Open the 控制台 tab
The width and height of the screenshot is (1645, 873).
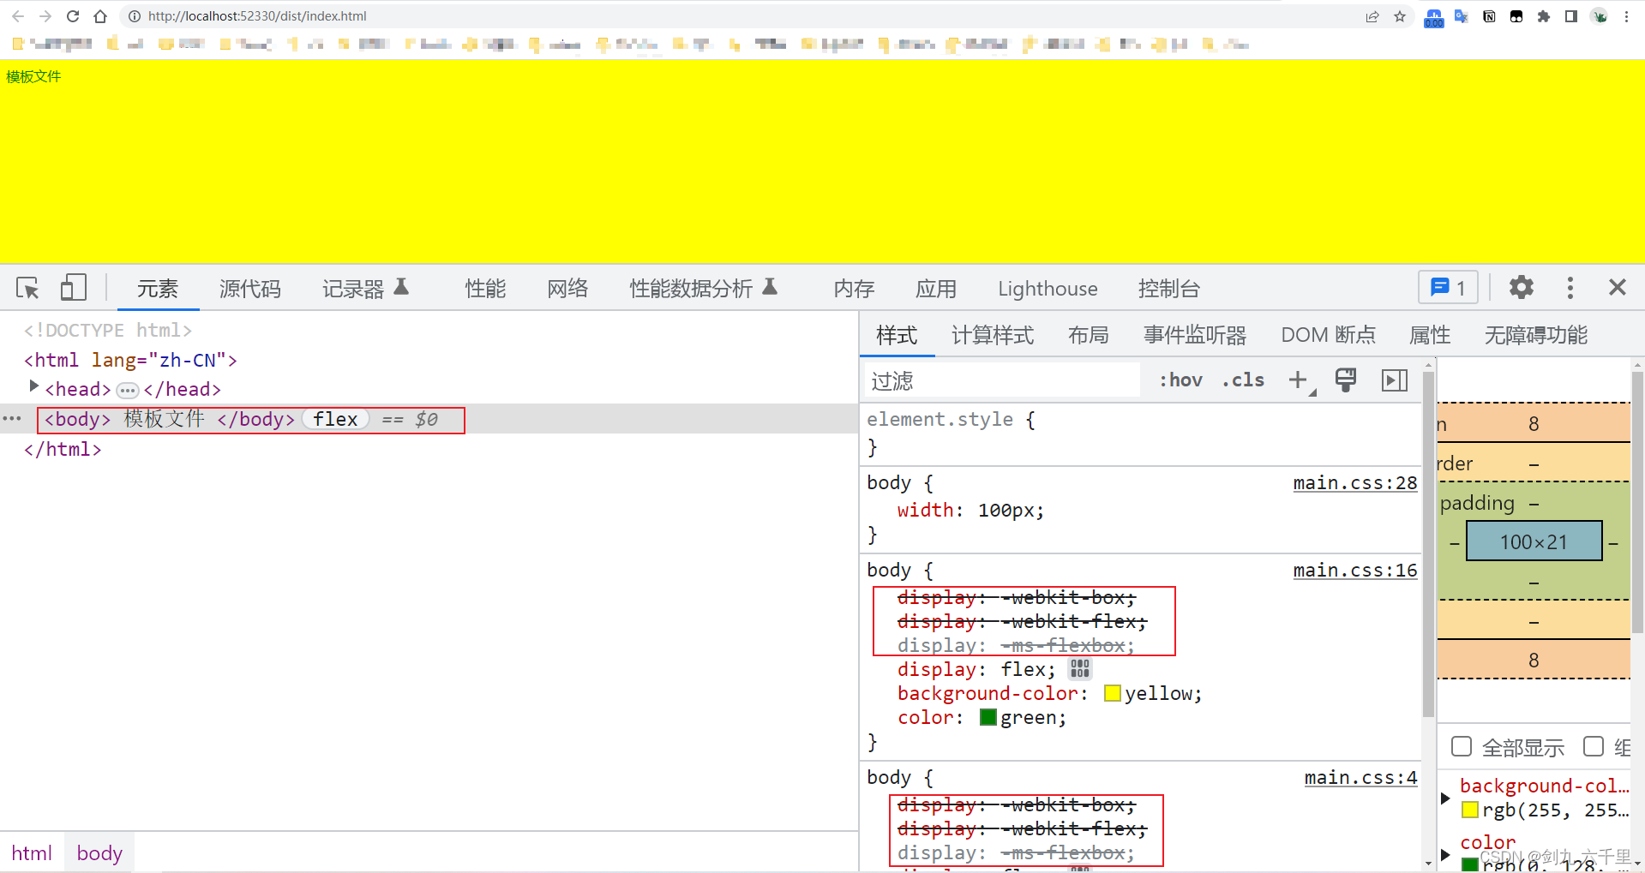(x=1169, y=289)
